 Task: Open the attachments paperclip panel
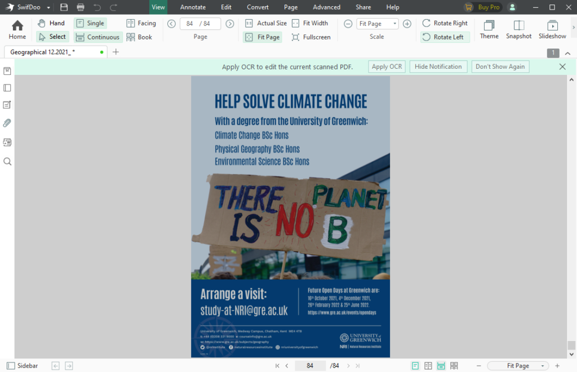[x=7, y=123]
